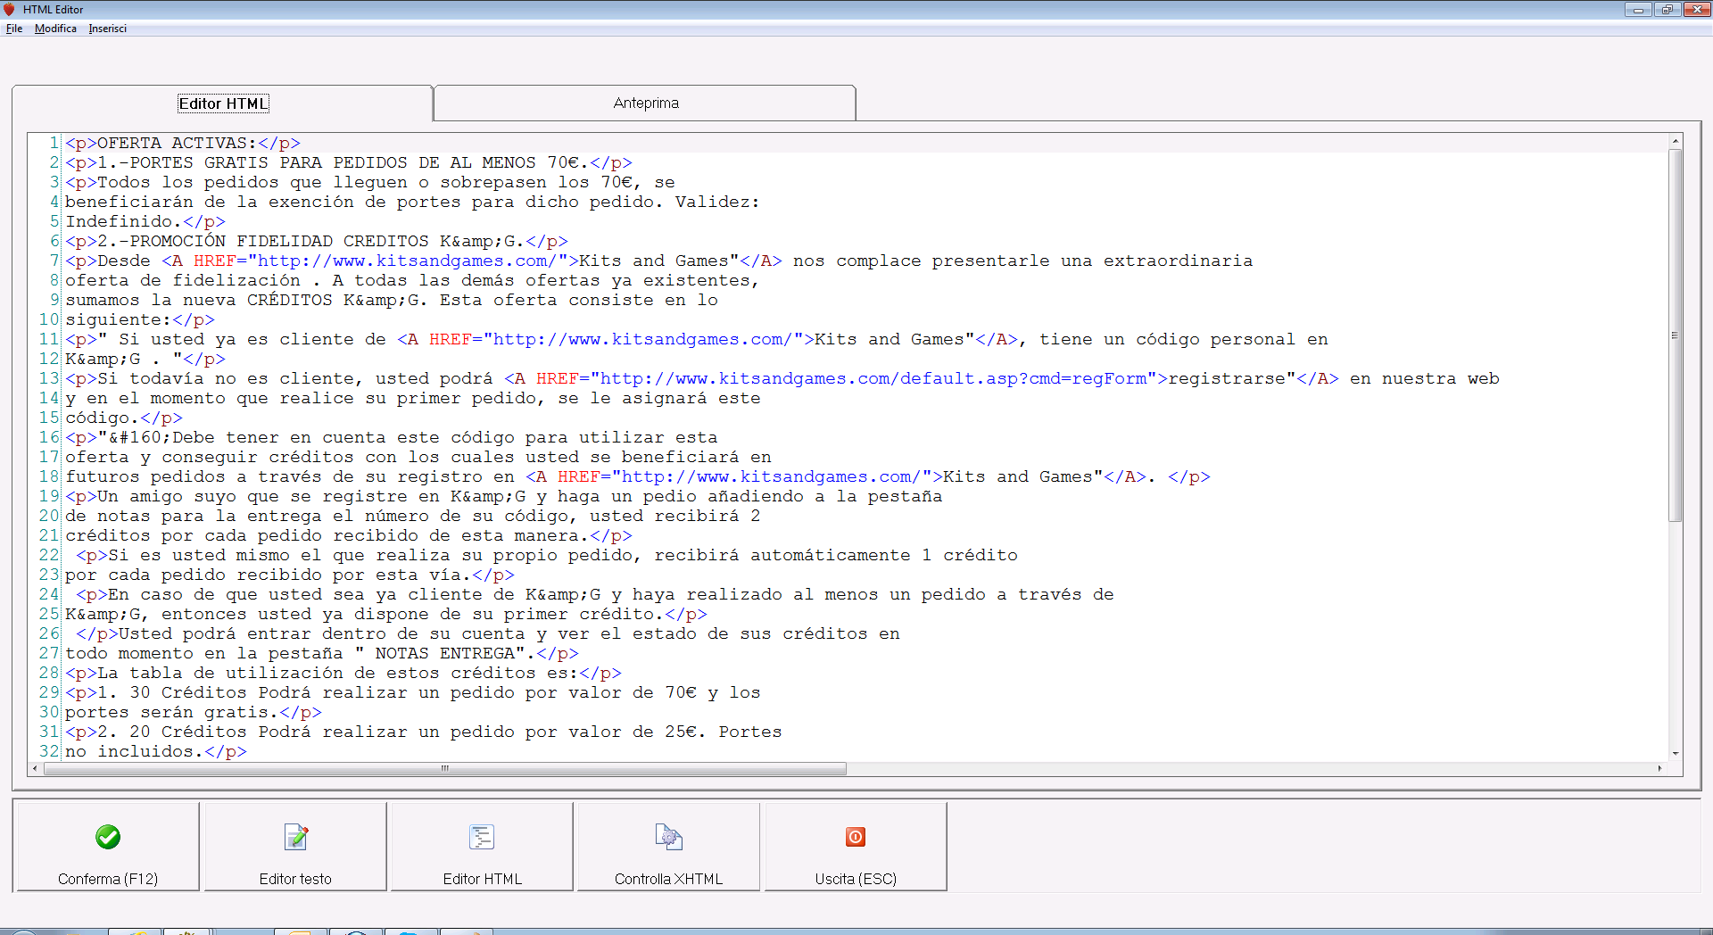Viewport: 1713px width, 935px height.
Task: Exit via Uscita (ESC) label
Action: click(856, 879)
